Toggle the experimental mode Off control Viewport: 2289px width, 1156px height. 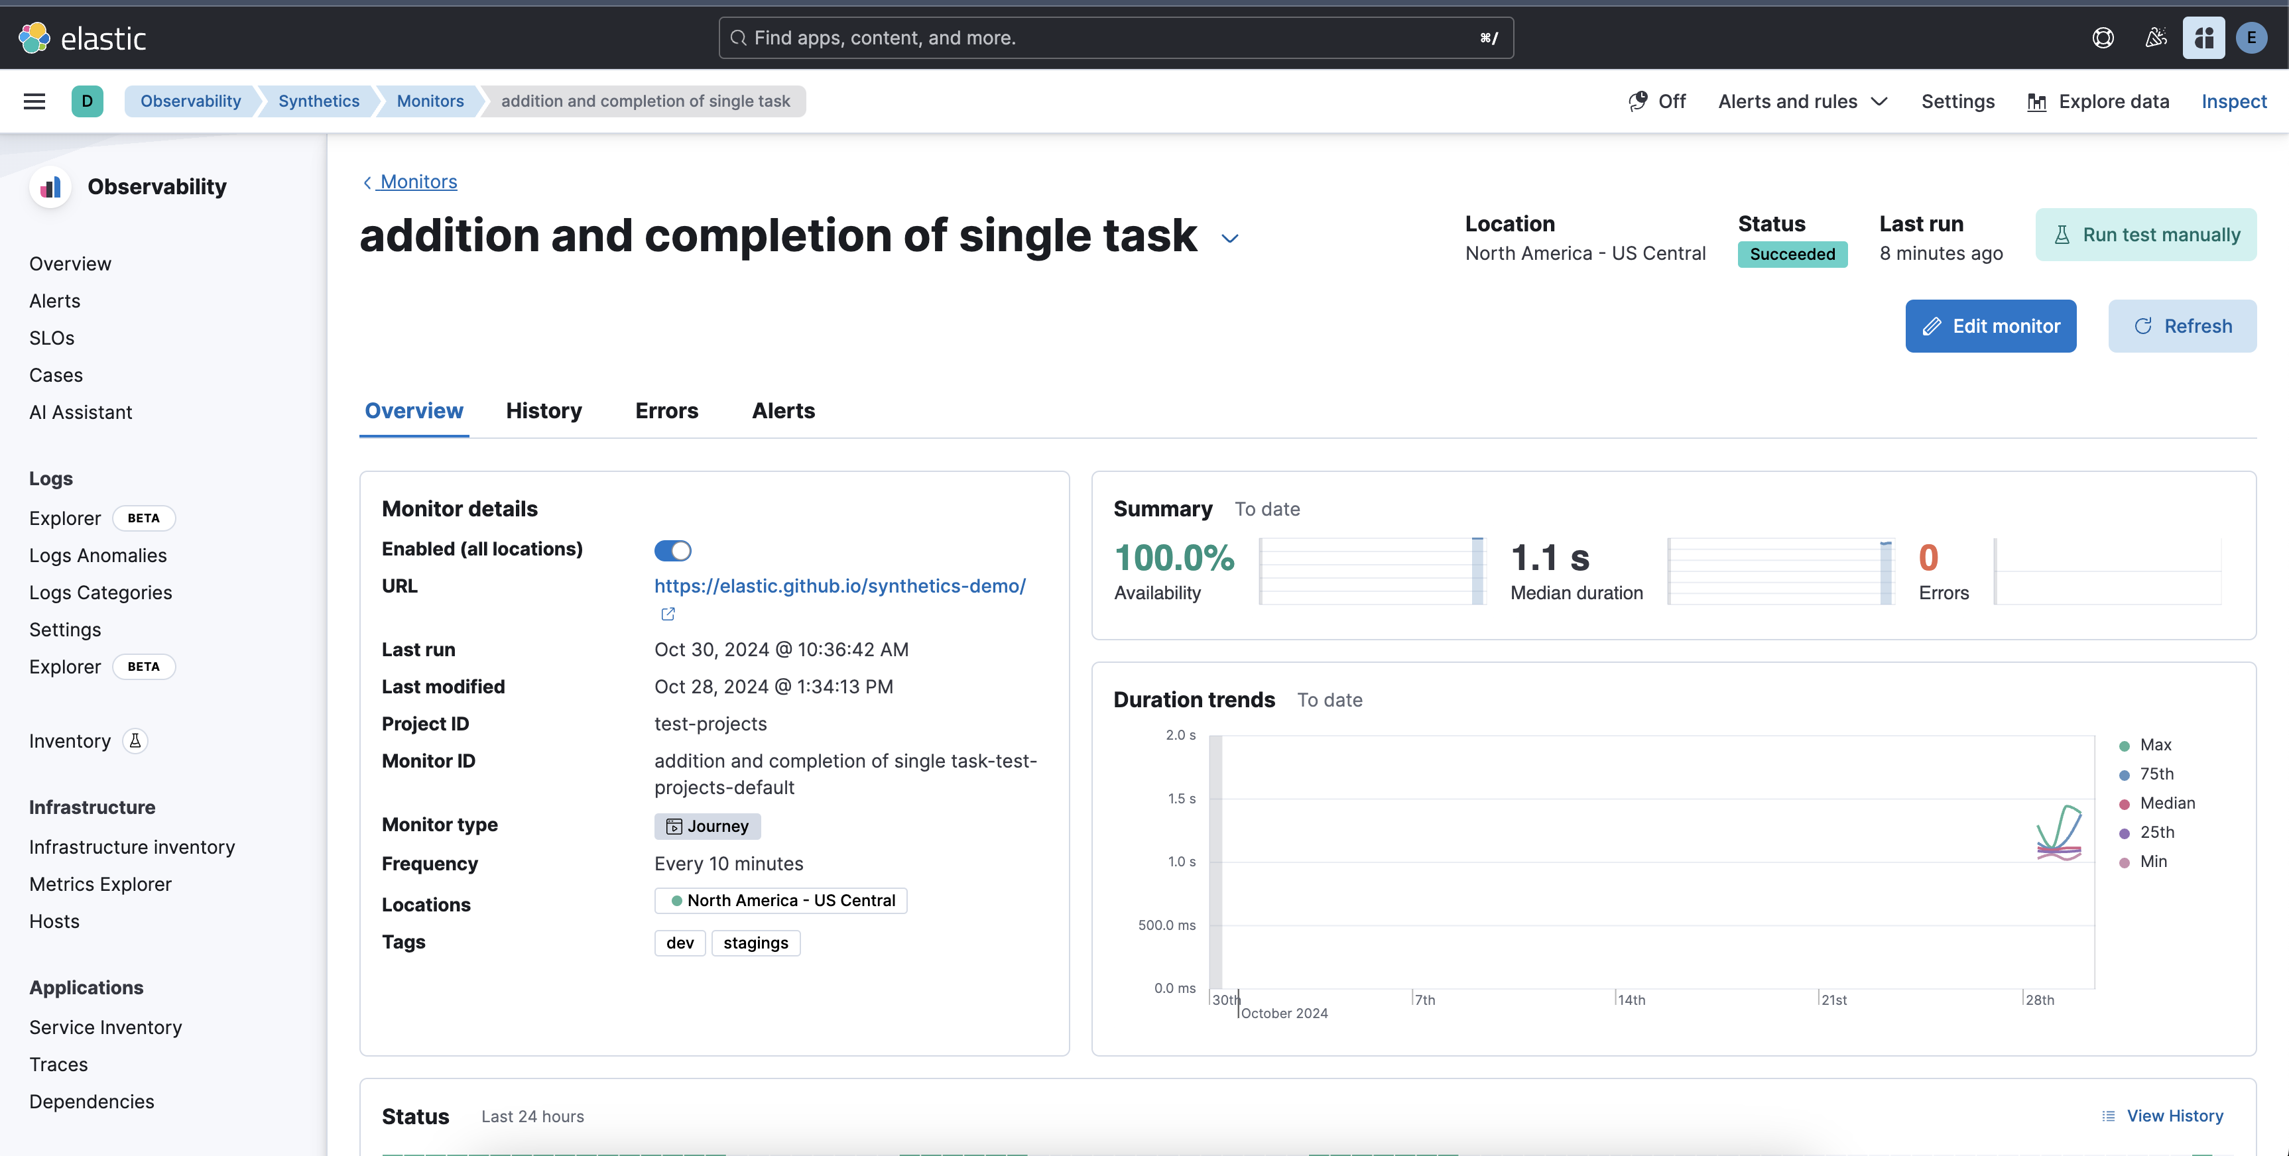pos(1656,101)
